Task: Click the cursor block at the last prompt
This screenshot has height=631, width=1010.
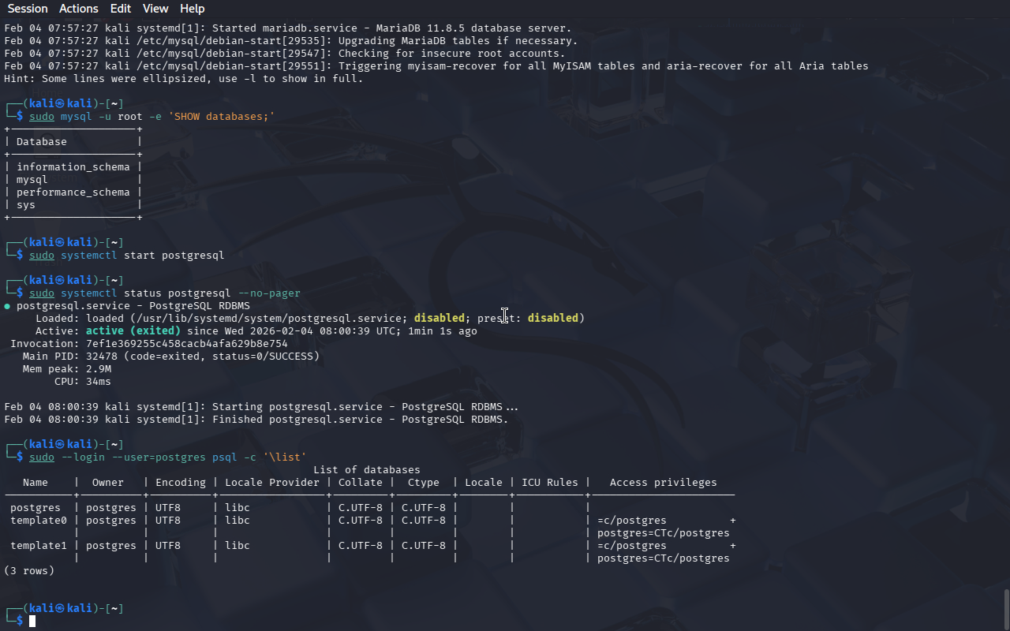Action: (x=32, y=622)
